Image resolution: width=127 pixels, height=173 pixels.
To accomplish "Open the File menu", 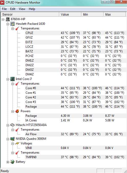I will (4, 9).
